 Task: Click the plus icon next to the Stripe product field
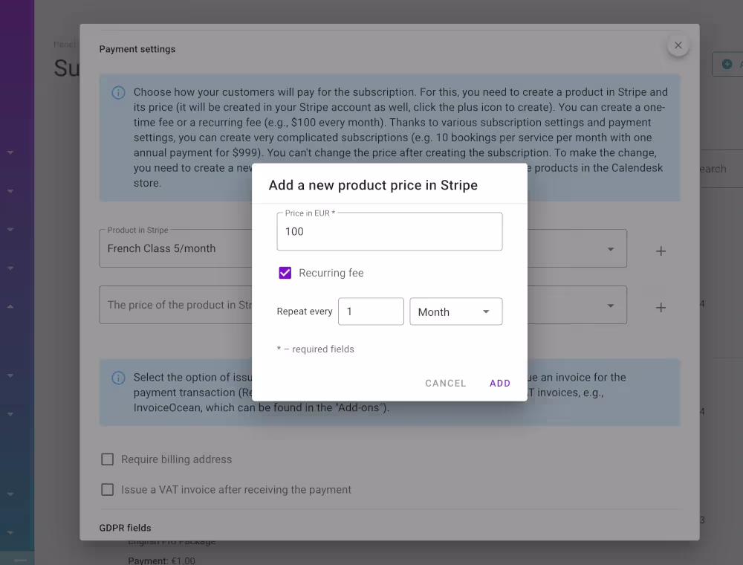point(661,251)
